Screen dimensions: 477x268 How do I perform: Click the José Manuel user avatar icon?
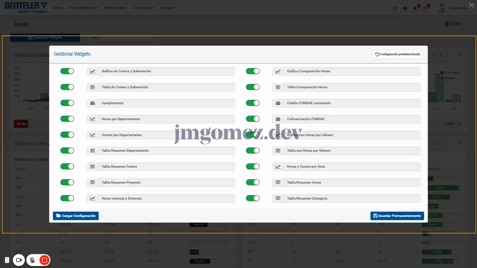(442, 8)
